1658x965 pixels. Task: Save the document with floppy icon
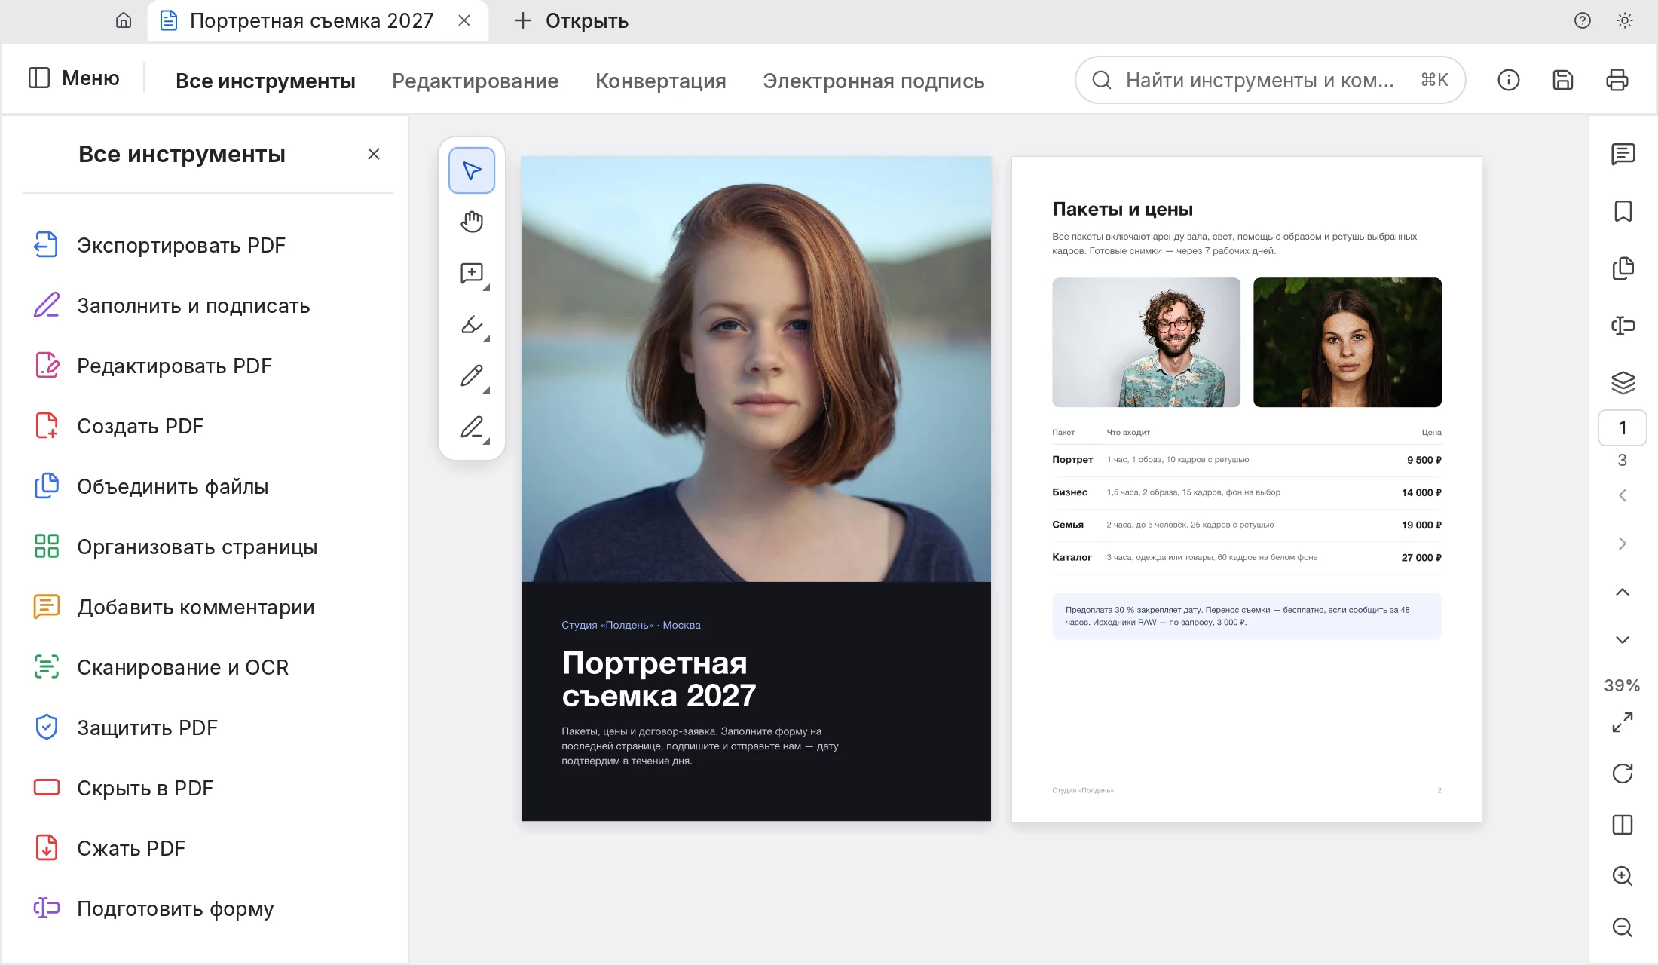(x=1563, y=80)
